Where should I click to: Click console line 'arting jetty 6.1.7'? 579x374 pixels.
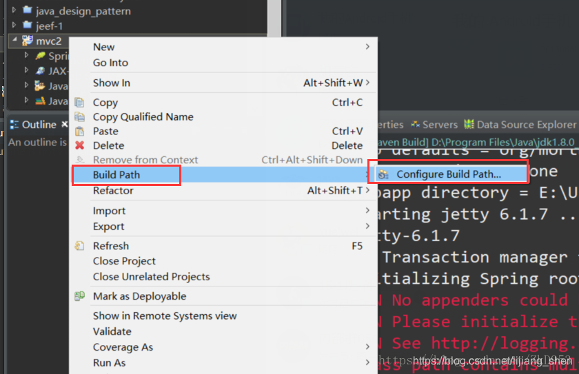(463, 214)
